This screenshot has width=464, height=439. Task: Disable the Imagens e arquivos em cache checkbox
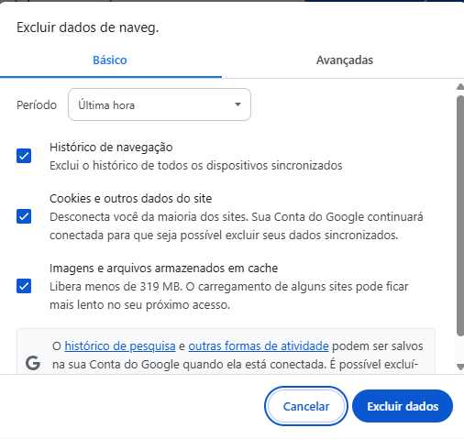coord(24,286)
